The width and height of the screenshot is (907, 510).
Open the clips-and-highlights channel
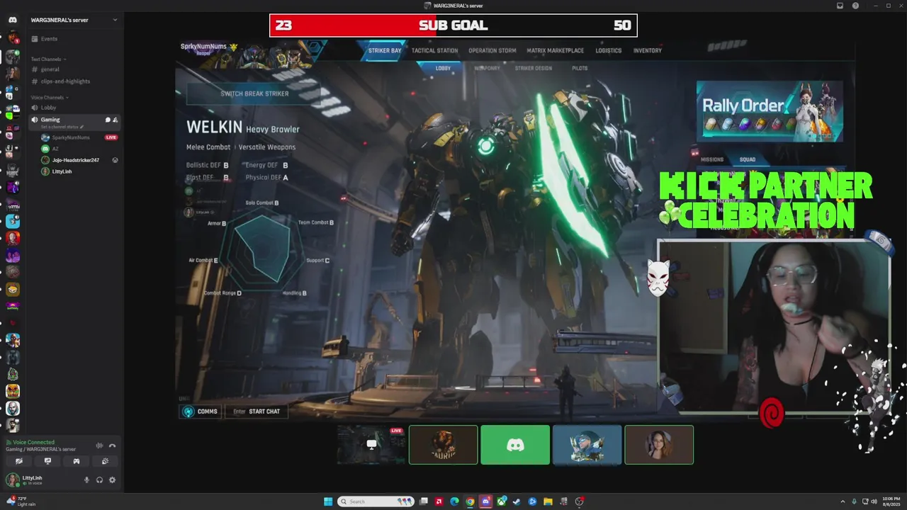pyautogui.click(x=74, y=81)
